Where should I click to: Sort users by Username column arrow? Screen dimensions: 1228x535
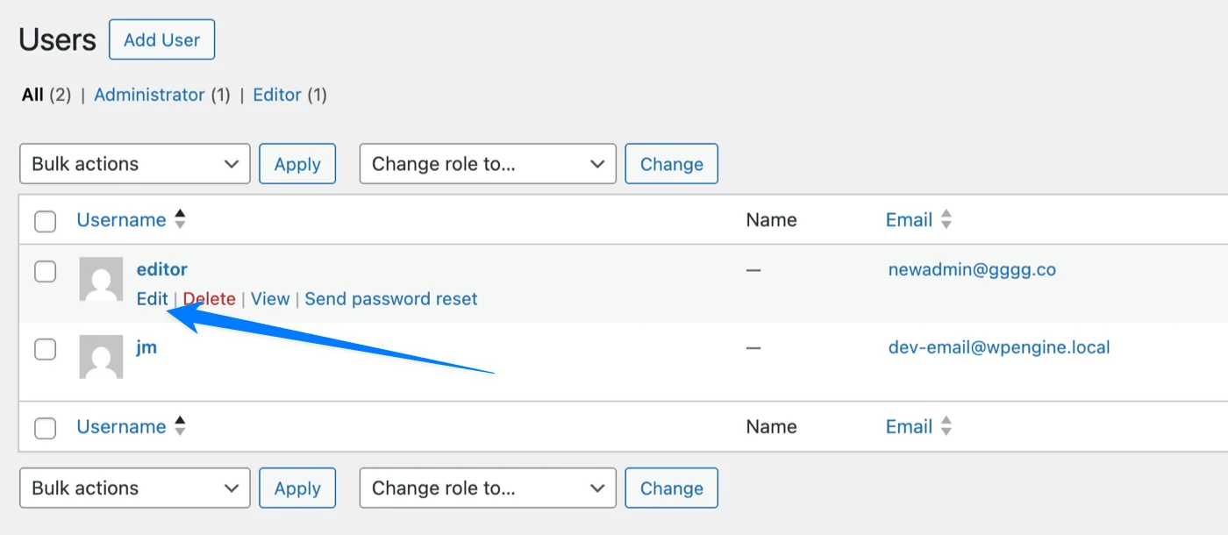click(181, 219)
